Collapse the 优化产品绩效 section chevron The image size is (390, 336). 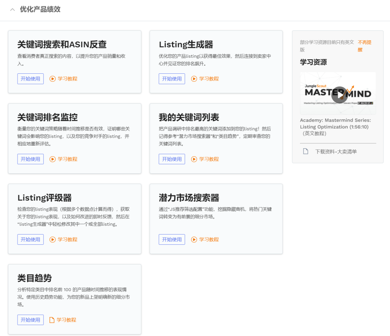coord(13,10)
